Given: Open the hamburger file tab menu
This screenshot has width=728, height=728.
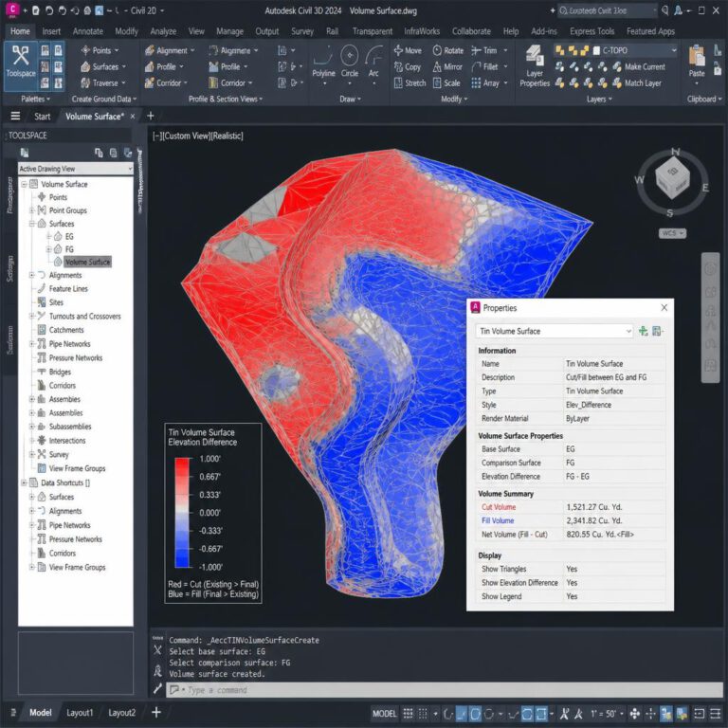Looking at the screenshot, I should click(15, 116).
